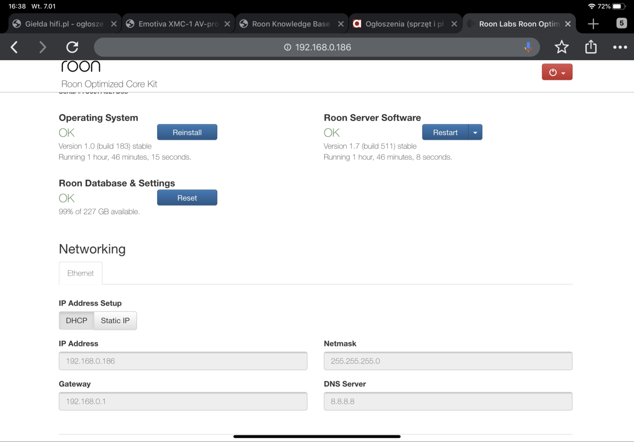Select the Ethernet networking tab
Screen dimensions: 634x442
pyautogui.click(x=80, y=273)
